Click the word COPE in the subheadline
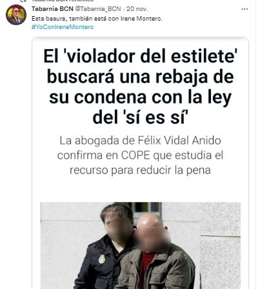269x289 pixels. (x=135, y=155)
